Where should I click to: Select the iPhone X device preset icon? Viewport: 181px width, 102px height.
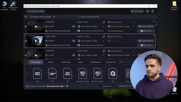[128, 74]
